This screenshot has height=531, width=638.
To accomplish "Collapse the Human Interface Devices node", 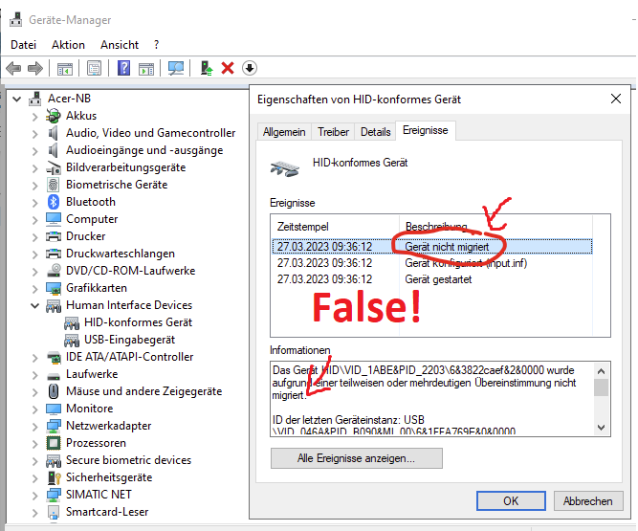I will click(x=35, y=306).
